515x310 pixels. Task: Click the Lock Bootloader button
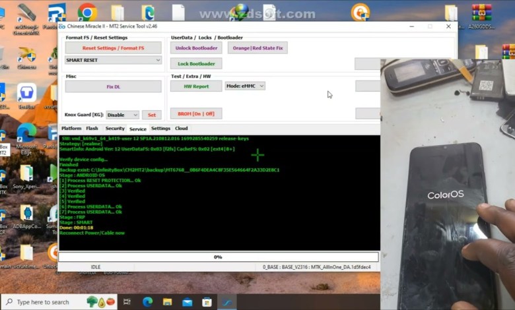(x=196, y=63)
